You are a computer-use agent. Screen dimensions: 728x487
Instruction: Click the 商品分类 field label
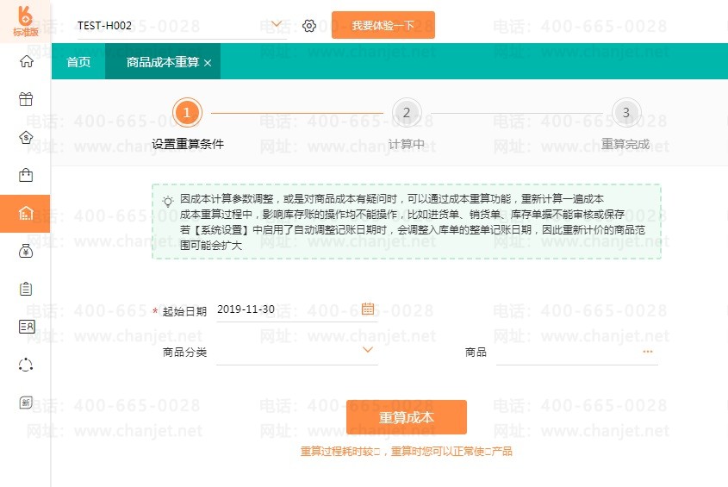[184, 353]
